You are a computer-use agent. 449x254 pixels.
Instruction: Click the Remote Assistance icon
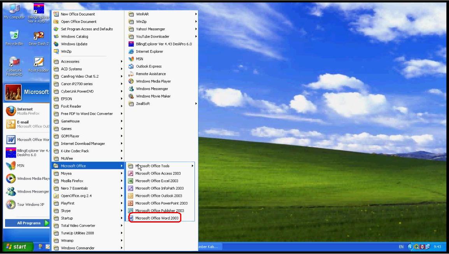pos(131,74)
